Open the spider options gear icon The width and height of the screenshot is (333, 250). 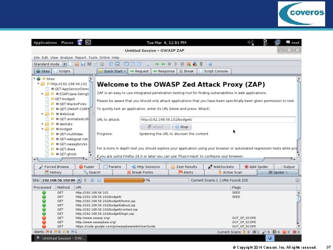click(x=297, y=180)
